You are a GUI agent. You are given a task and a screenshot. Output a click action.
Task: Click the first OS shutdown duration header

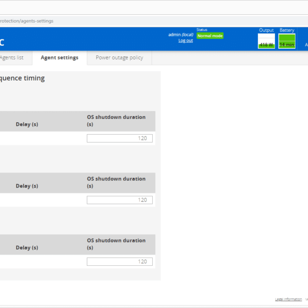point(116,121)
